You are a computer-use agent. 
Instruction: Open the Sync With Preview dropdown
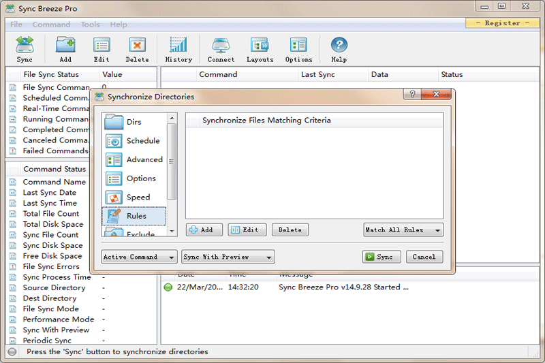(x=228, y=257)
